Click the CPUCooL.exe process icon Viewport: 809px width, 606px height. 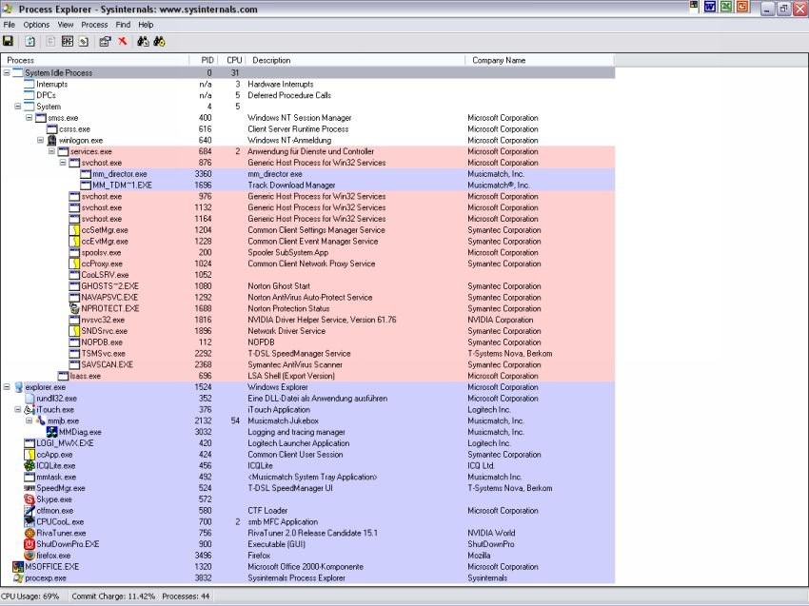click(x=30, y=522)
